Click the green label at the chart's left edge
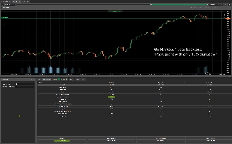Screen dimensions: 232x144 point(5,17)
